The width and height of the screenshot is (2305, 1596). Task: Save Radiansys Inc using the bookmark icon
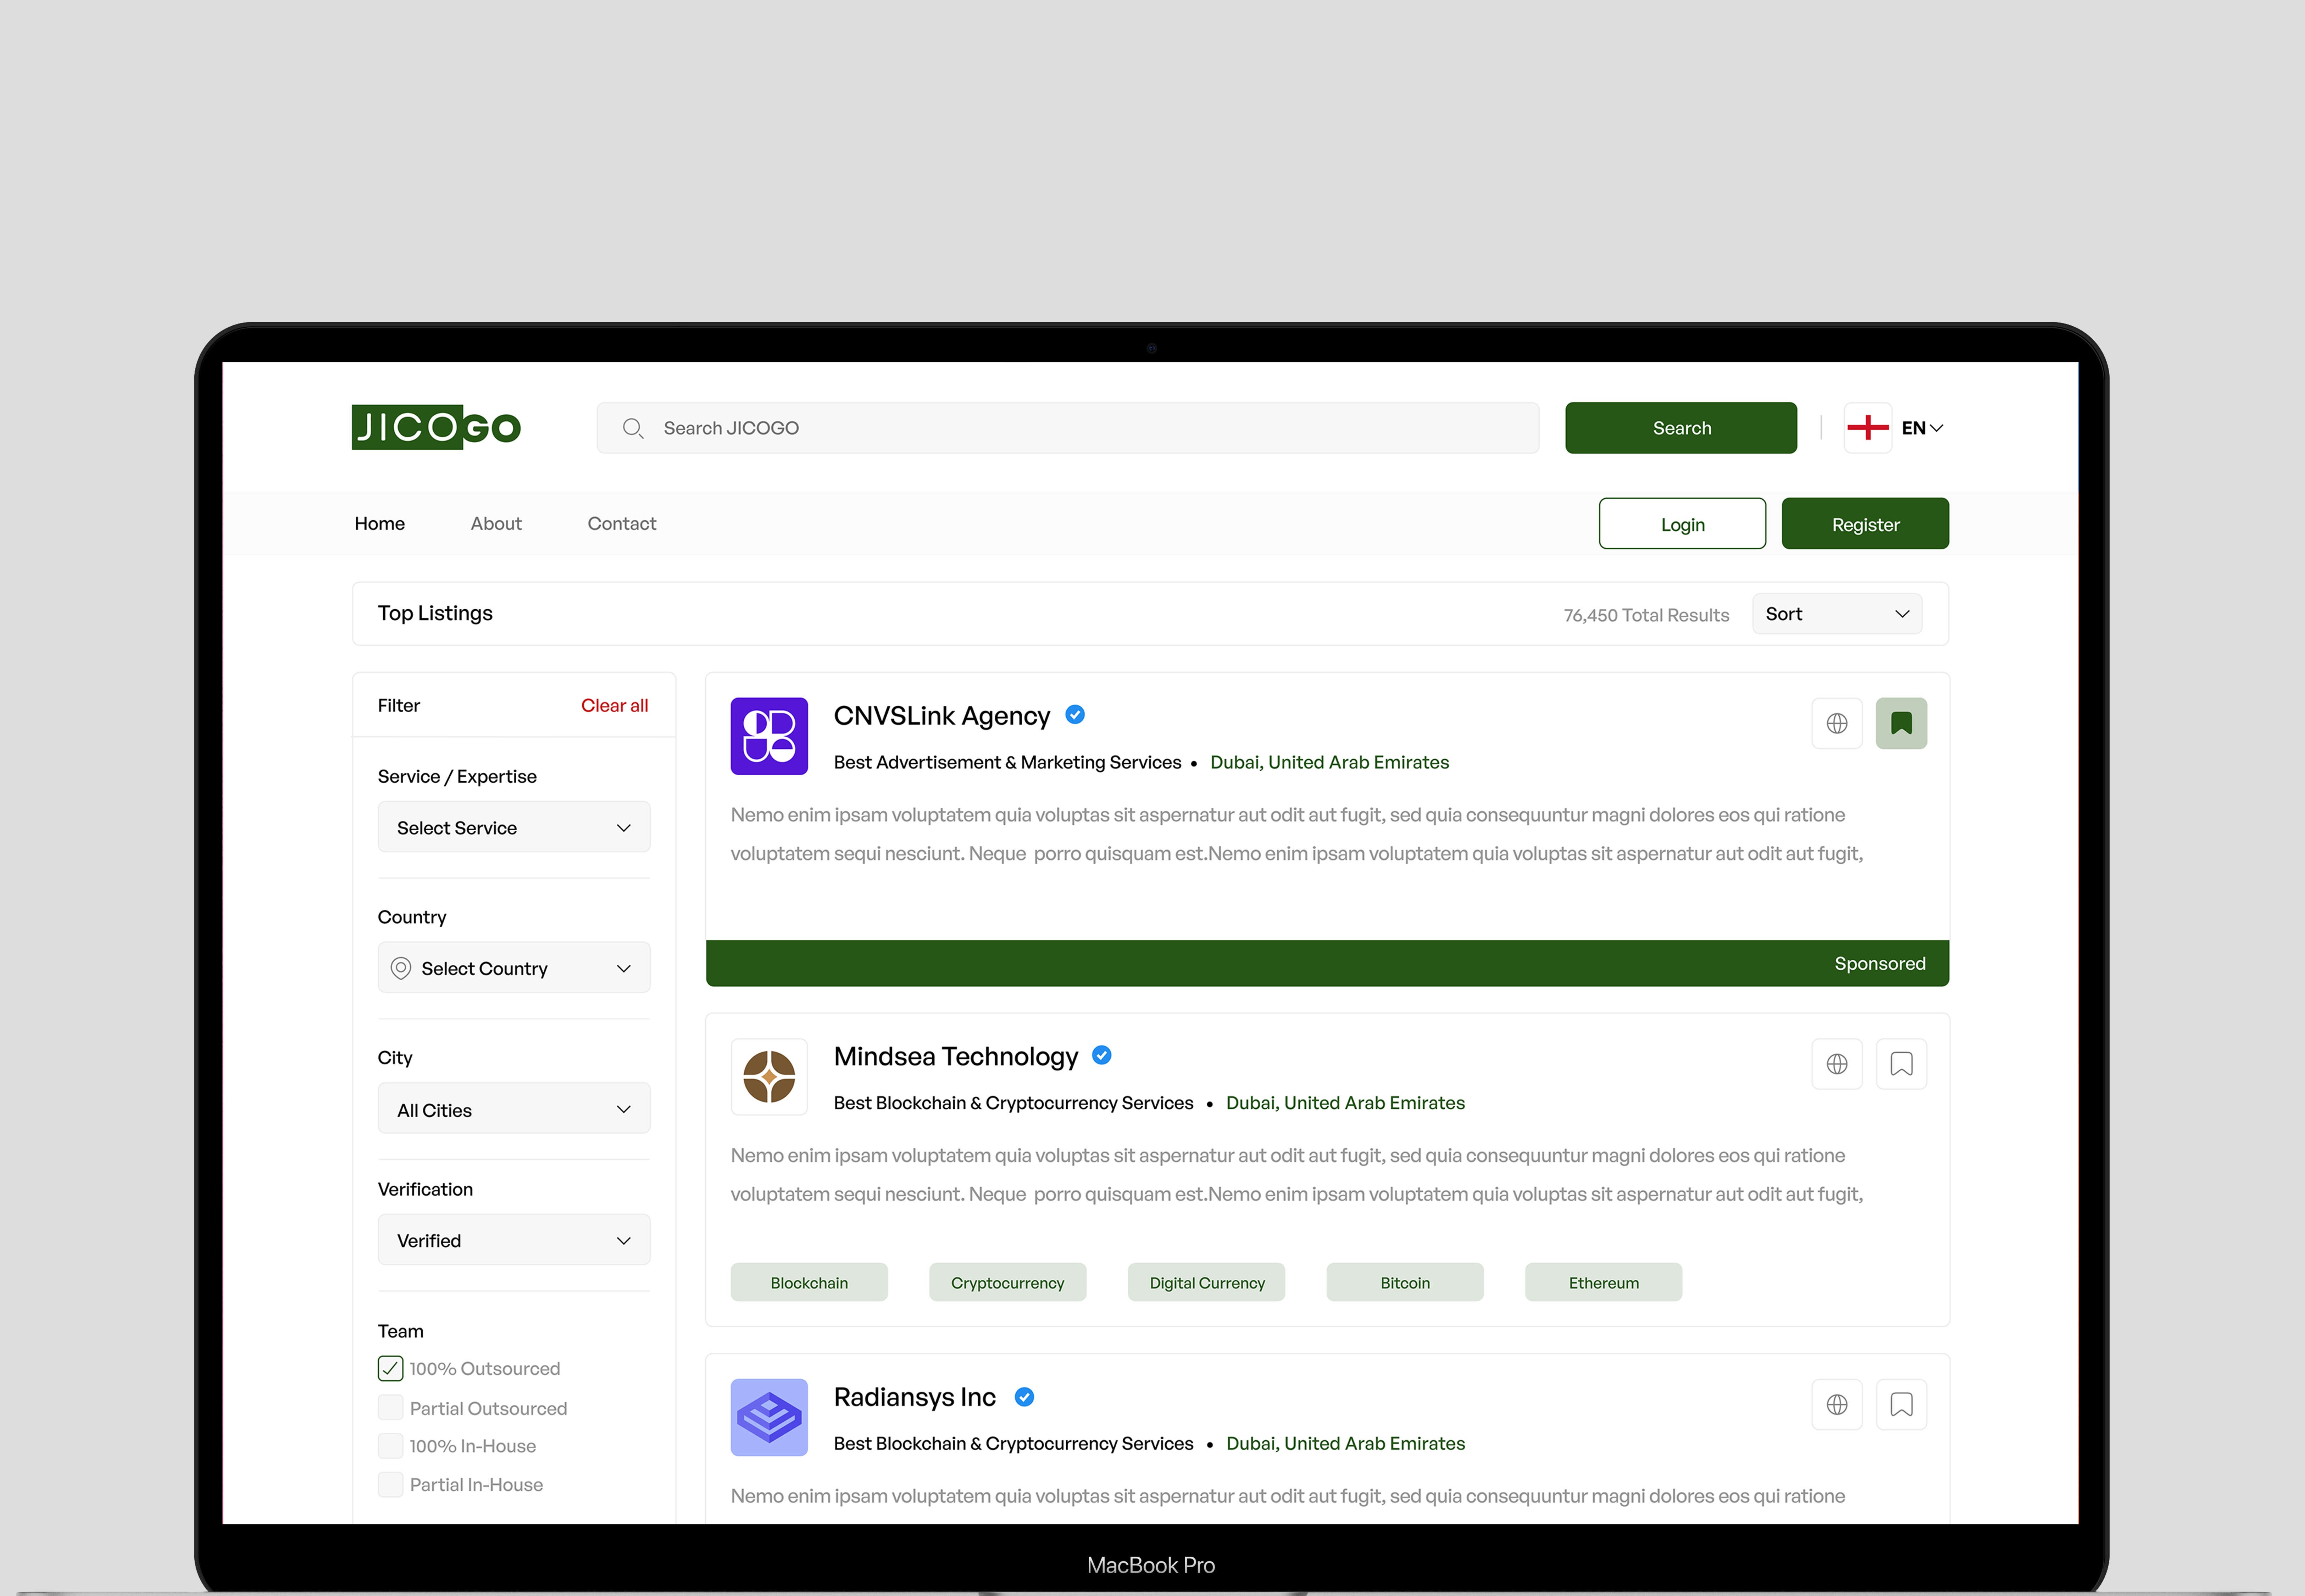(1901, 1404)
